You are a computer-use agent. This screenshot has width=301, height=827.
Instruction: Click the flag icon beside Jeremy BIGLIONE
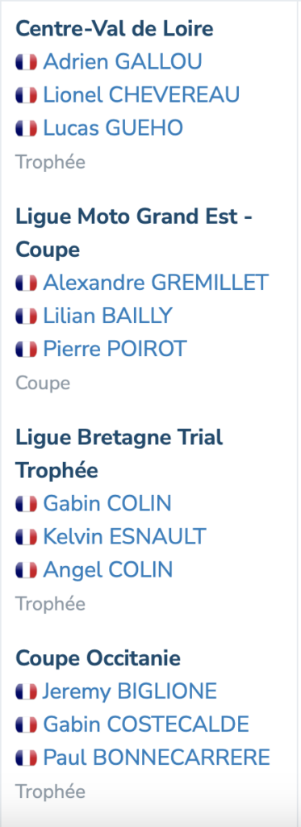pos(27,691)
